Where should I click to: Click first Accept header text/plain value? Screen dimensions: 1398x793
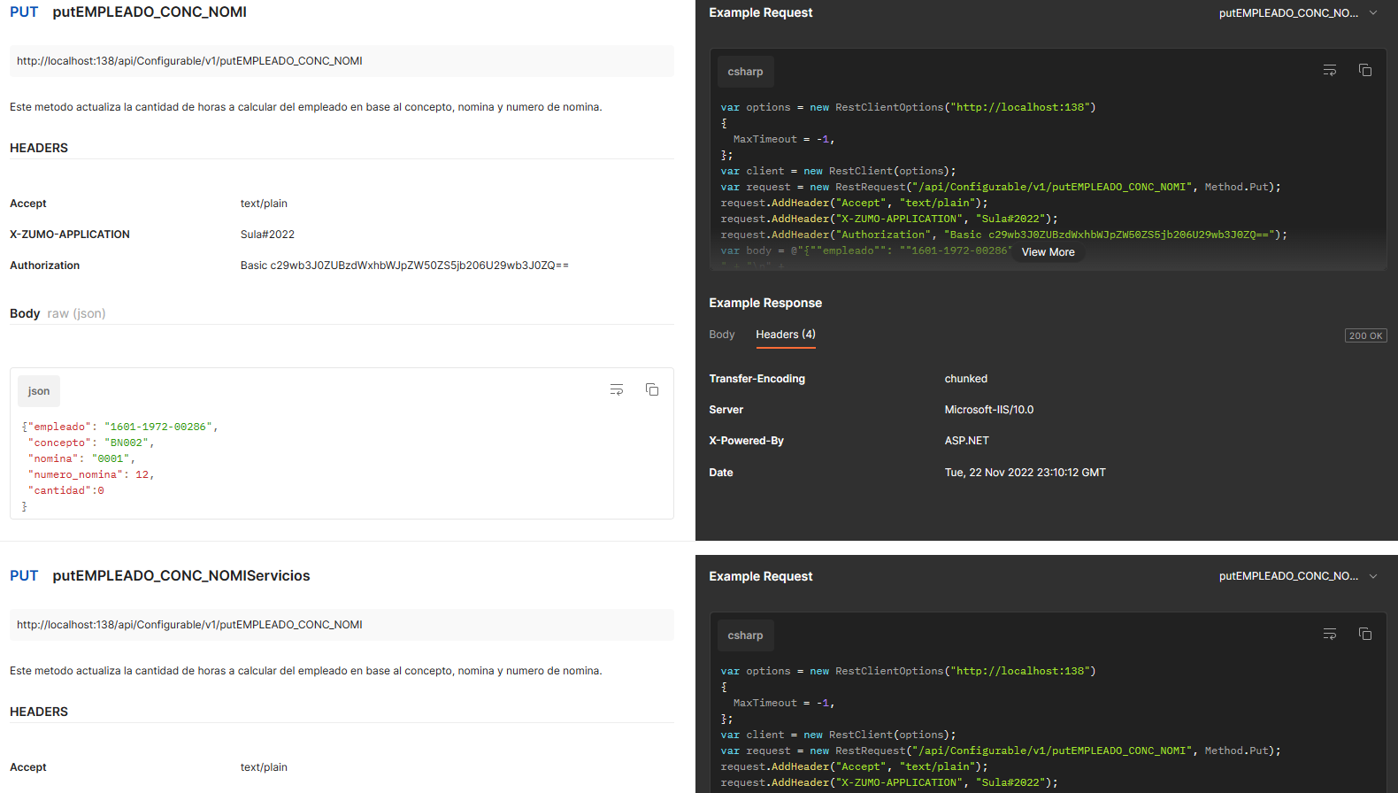(264, 204)
